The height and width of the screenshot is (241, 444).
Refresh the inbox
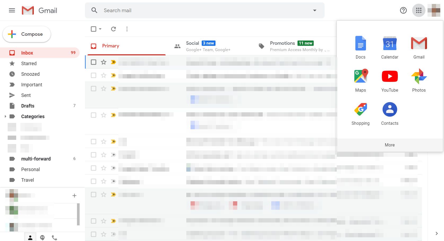113,29
